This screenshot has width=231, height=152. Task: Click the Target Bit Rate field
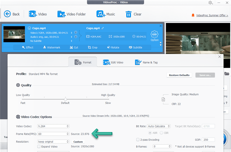(x=208, y=126)
